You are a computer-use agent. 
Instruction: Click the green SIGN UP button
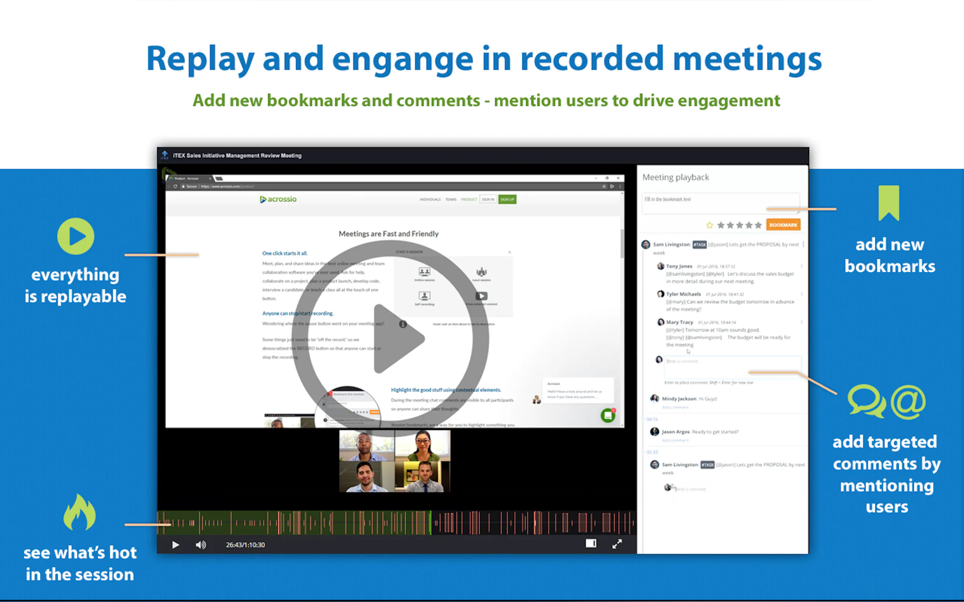point(507,199)
